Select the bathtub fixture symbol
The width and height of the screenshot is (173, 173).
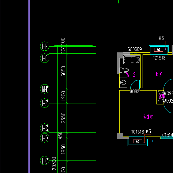click(132, 60)
